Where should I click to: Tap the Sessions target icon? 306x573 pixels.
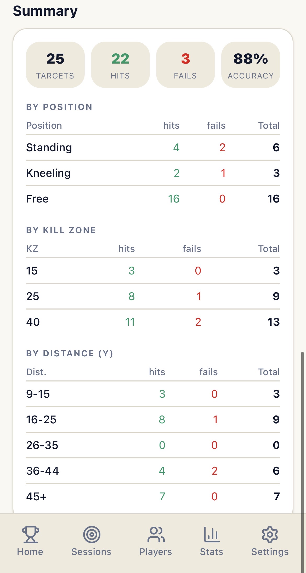tap(92, 534)
